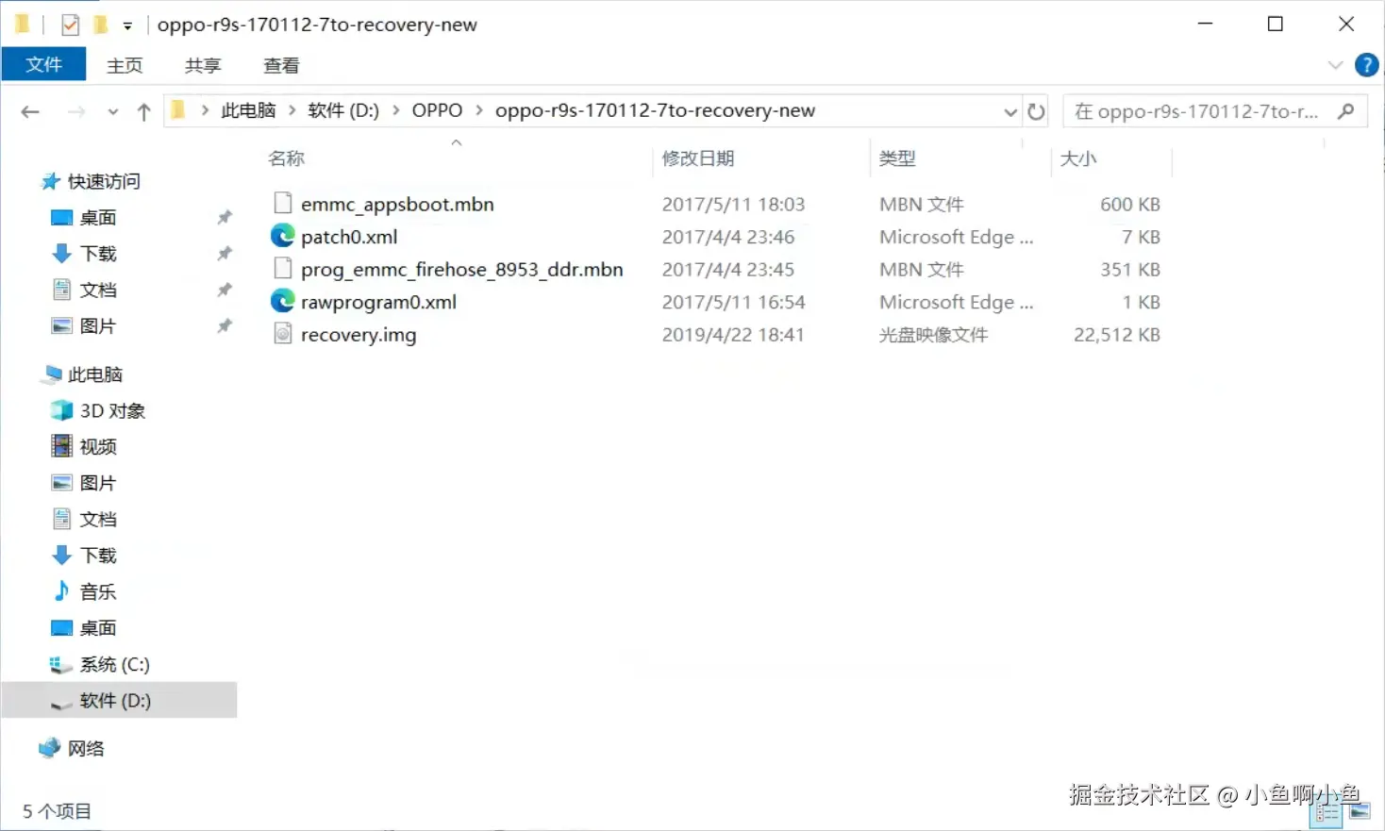Click the Properties quick access checkmark icon
The height and width of the screenshot is (831, 1385).
pos(70,25)
